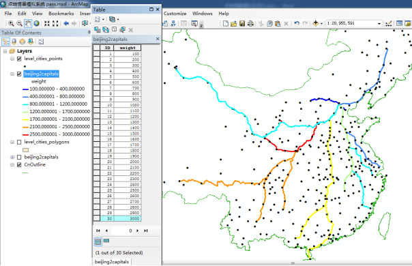Open the Bookmarks menu
The width and height of the screenshot is (412, 266).
click(61, 14)
